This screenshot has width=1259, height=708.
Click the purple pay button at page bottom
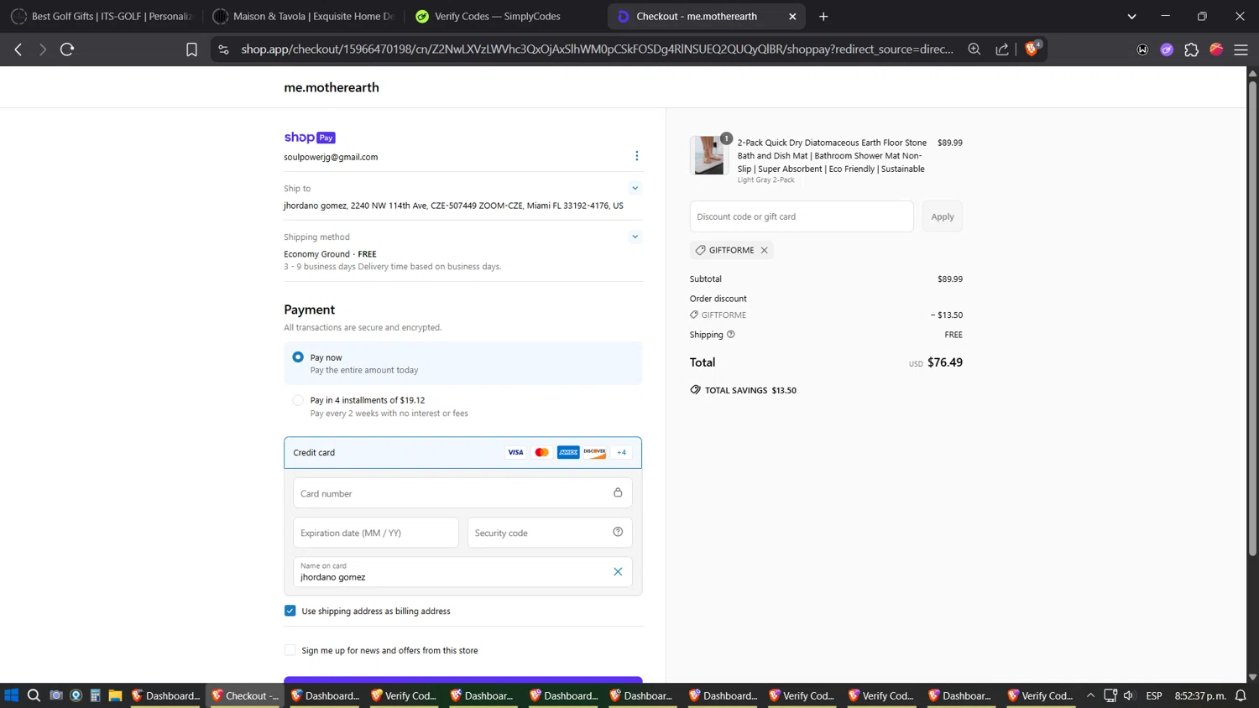pyautogui.click(x=463, y=679)
